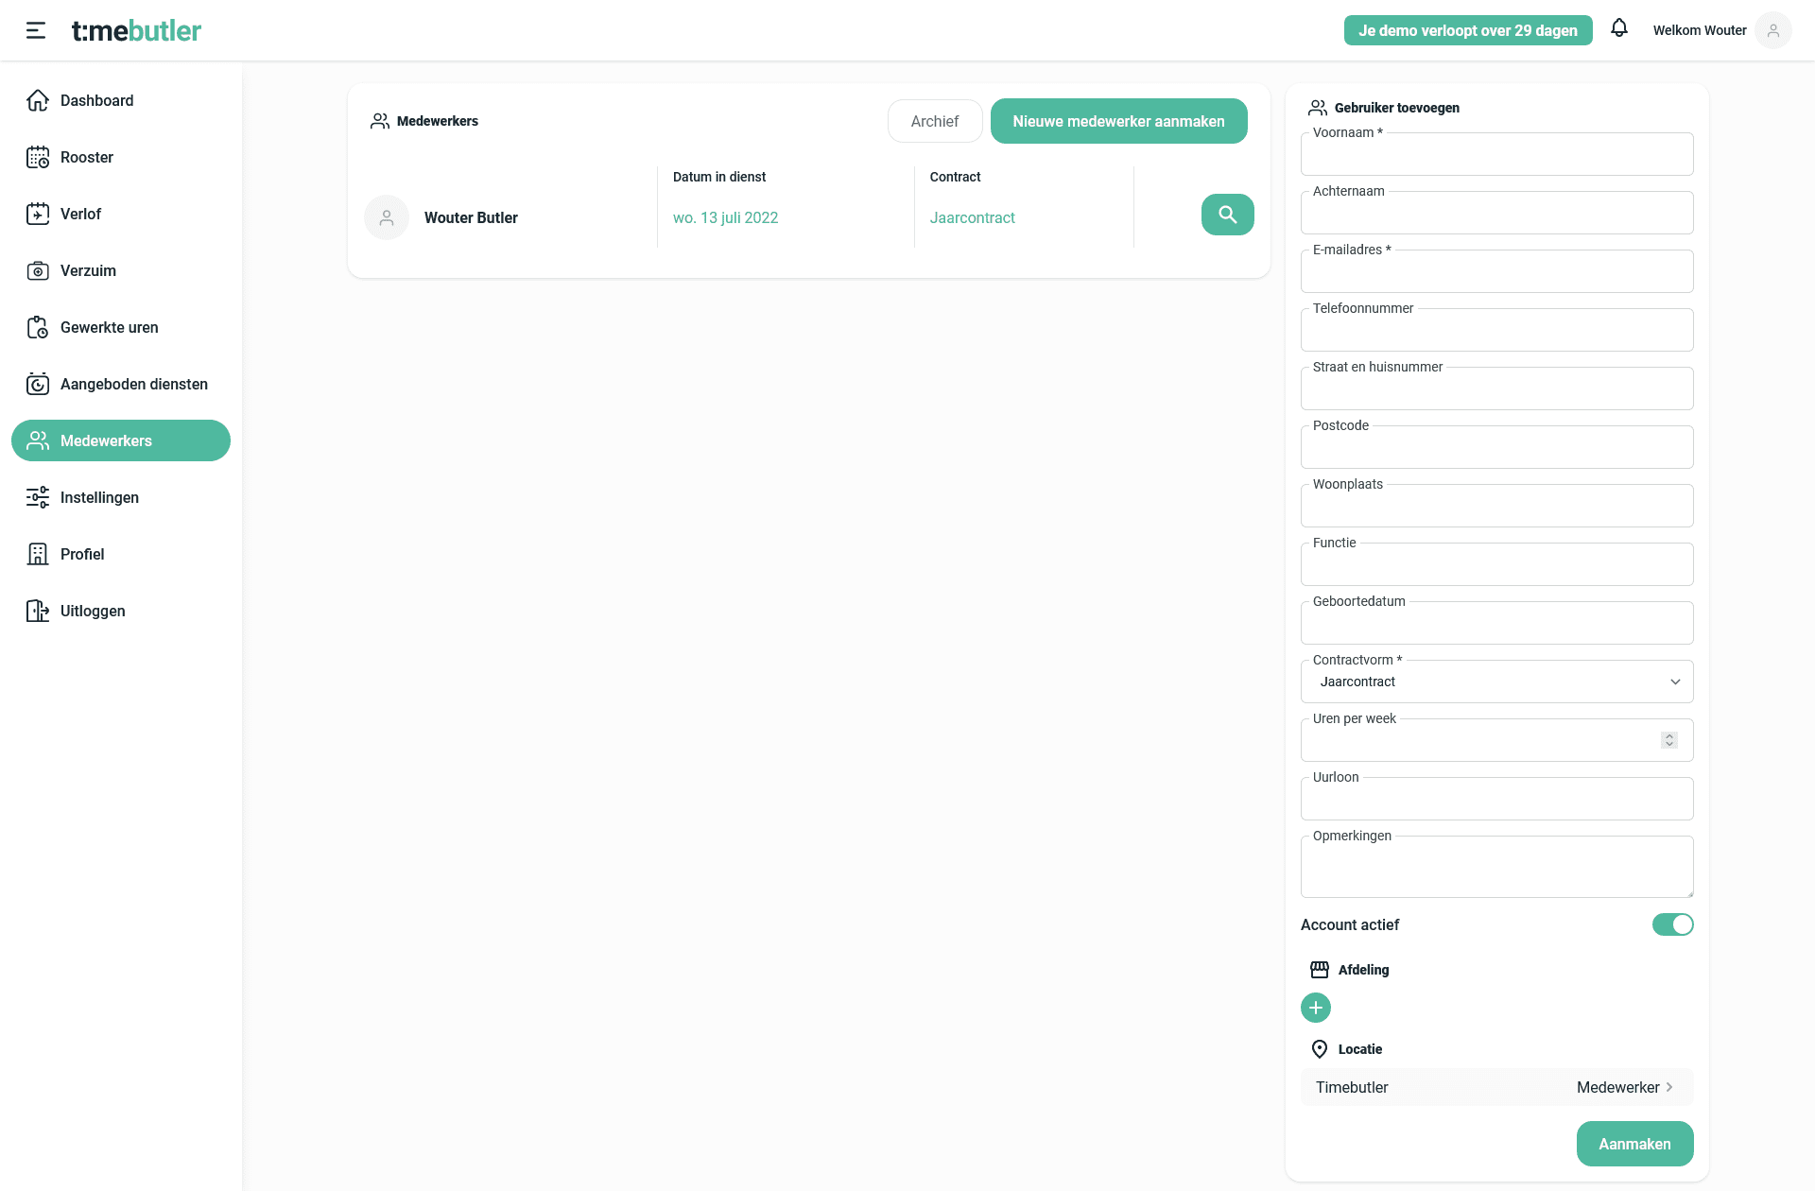Click the Locatie pin icon
The width and height of the screenshot is (1815, 1191).
click(1320, 1049)
